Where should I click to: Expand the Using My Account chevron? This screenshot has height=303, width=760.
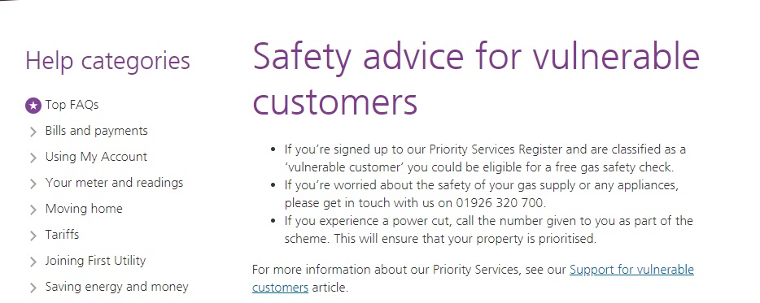pos(33,158)
